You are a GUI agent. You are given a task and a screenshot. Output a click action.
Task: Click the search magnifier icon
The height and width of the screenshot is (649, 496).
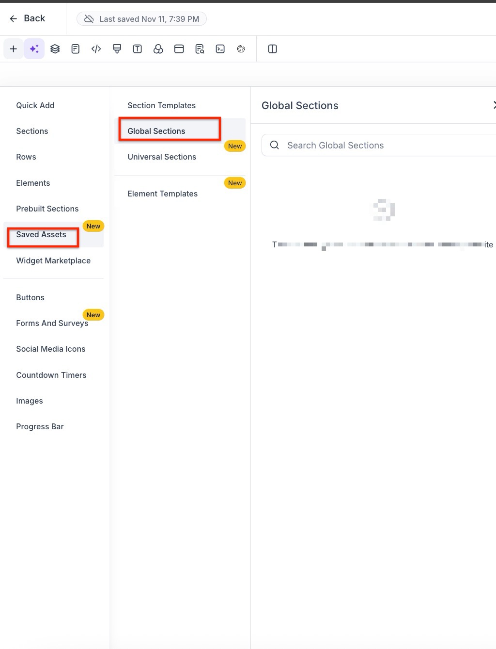275,145
